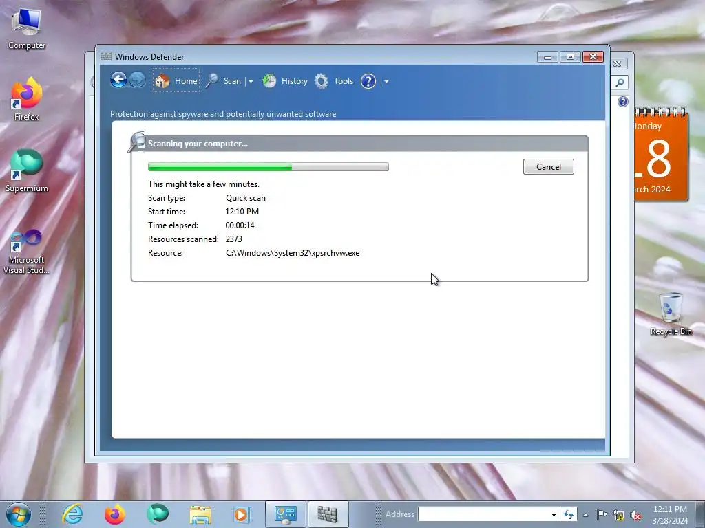Expand the Scan options dropdown arrow
The height and width of the screenshot is (528, 705).
tap(251, 81)
